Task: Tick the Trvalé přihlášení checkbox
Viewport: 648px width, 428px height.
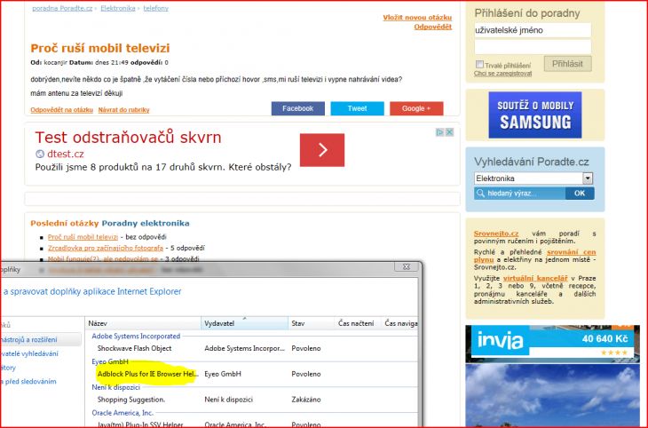Action: (479, 65)
